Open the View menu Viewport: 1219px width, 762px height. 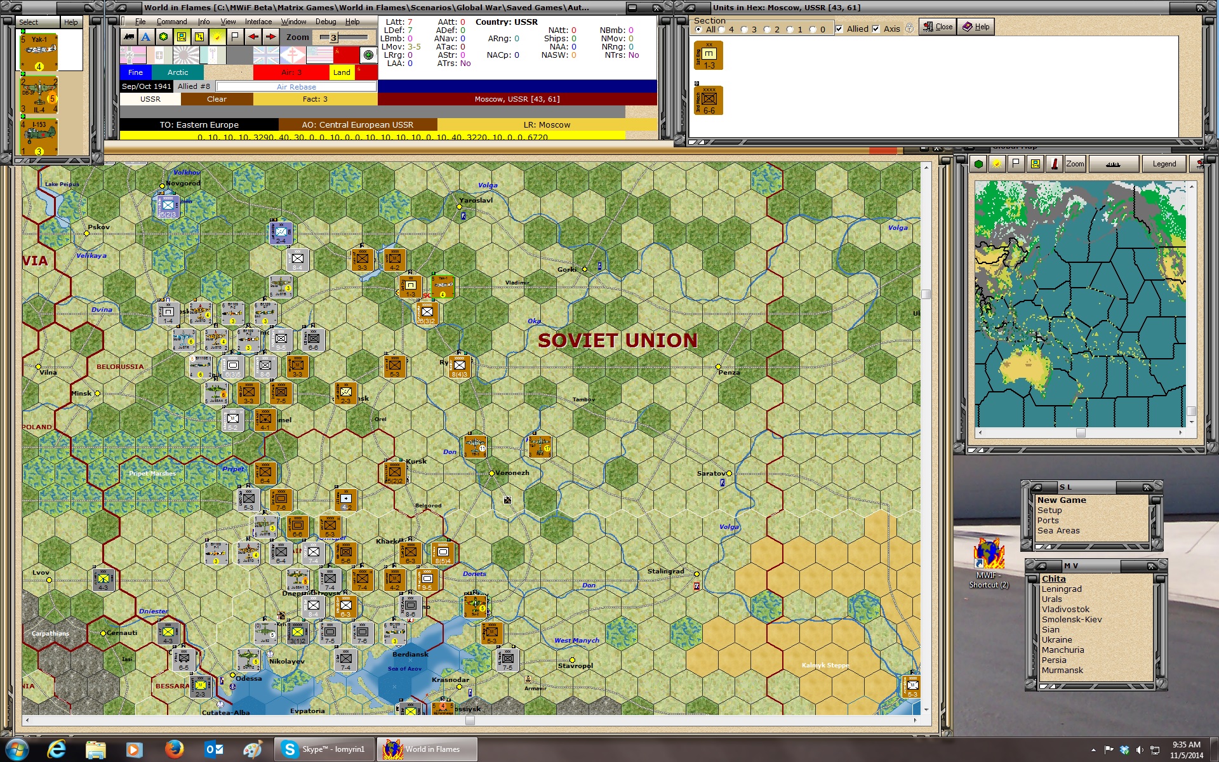click(228, 22)
